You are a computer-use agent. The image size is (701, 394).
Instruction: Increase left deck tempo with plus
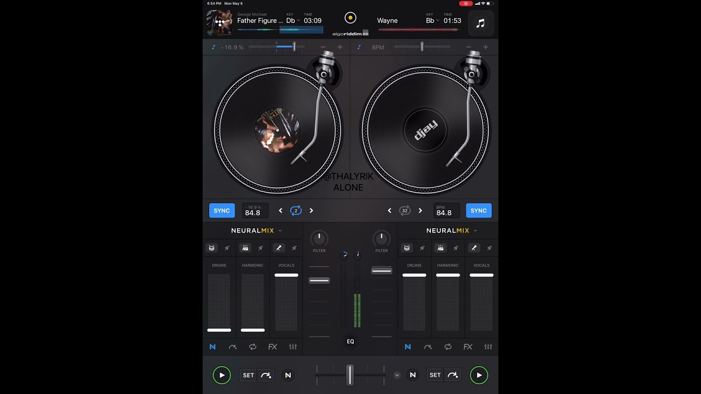(x=340, y=47)
